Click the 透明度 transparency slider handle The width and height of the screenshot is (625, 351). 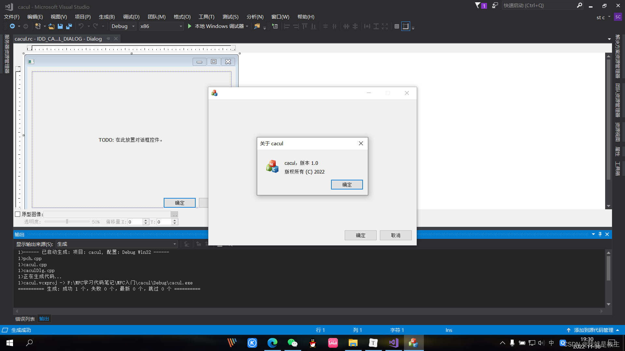[x=67, y=222]
